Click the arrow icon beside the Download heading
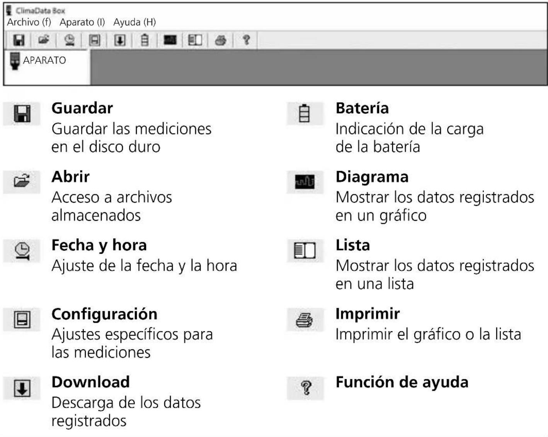This screenshot has width=548, height=437. click(22, 388)
